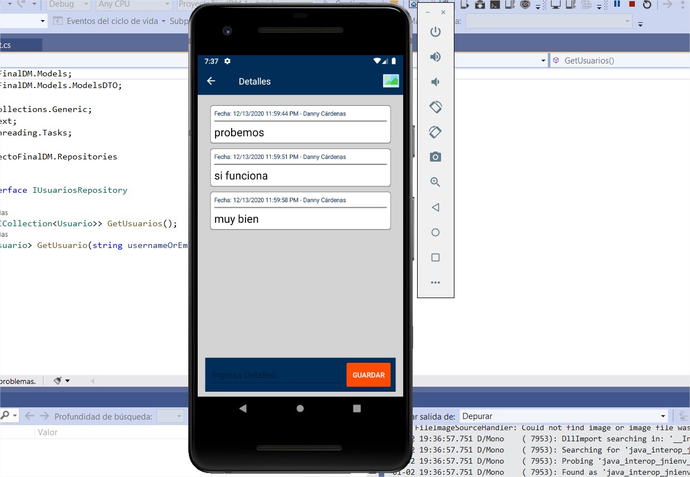The height and width of the screenshot is (477, 690).
Task: Open emulator extended controls via ellipsis
Action: pyautogui.click(x=435, y=283)
